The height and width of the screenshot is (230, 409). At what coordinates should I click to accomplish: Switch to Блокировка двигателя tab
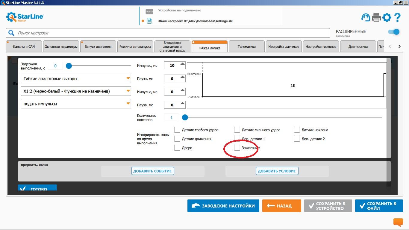(172, 47)
